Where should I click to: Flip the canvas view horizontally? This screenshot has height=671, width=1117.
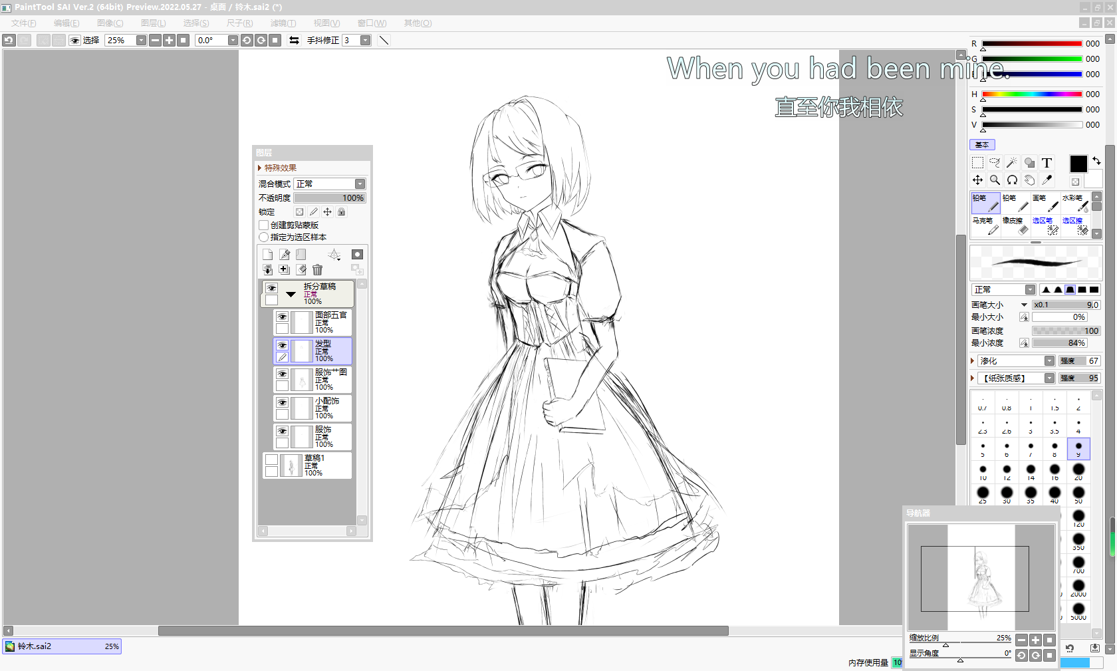pos(294,41)
